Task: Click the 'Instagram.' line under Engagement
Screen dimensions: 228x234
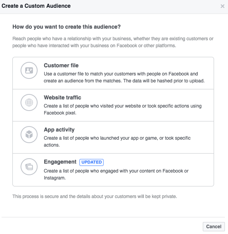Action: coord(55,178)
